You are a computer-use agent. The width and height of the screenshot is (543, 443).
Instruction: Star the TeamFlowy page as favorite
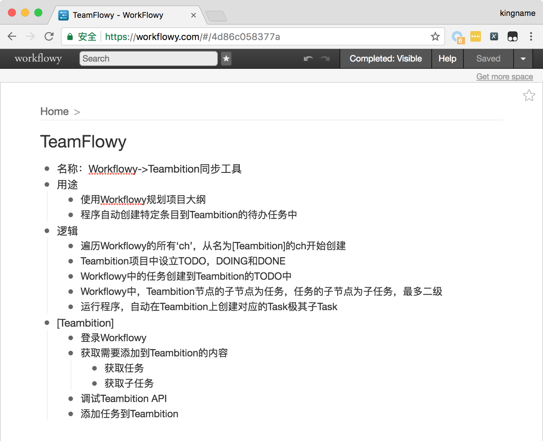(x=529, y=95)
